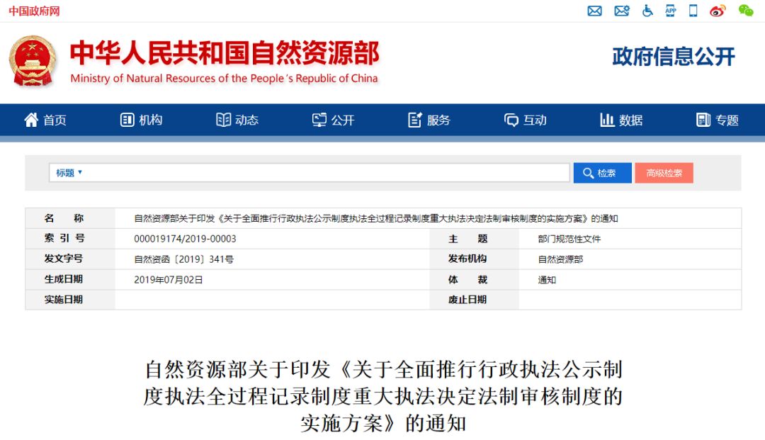Click the national emblem logo
Image resolution: width=765 pixels, height=440 pixels.
pyautogui.click(x=32, y=61)
